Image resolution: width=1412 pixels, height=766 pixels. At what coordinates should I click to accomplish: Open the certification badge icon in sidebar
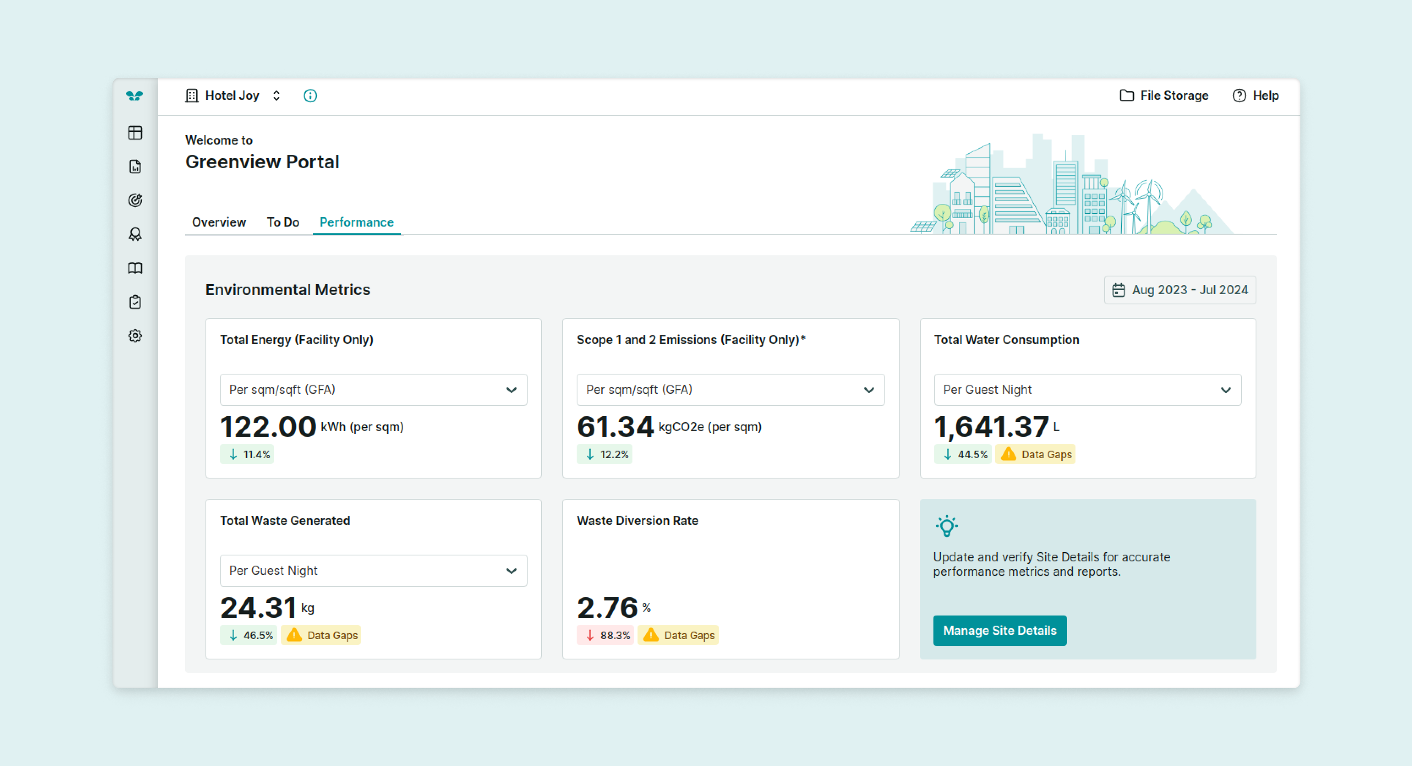point(135,235)
